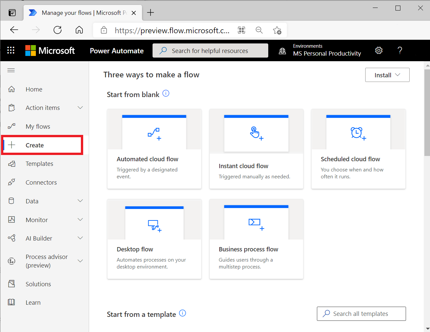The image size is (430, 332).
Task: Collapse the left navigation hamburger menu
Action: click(x=11, y=70)
